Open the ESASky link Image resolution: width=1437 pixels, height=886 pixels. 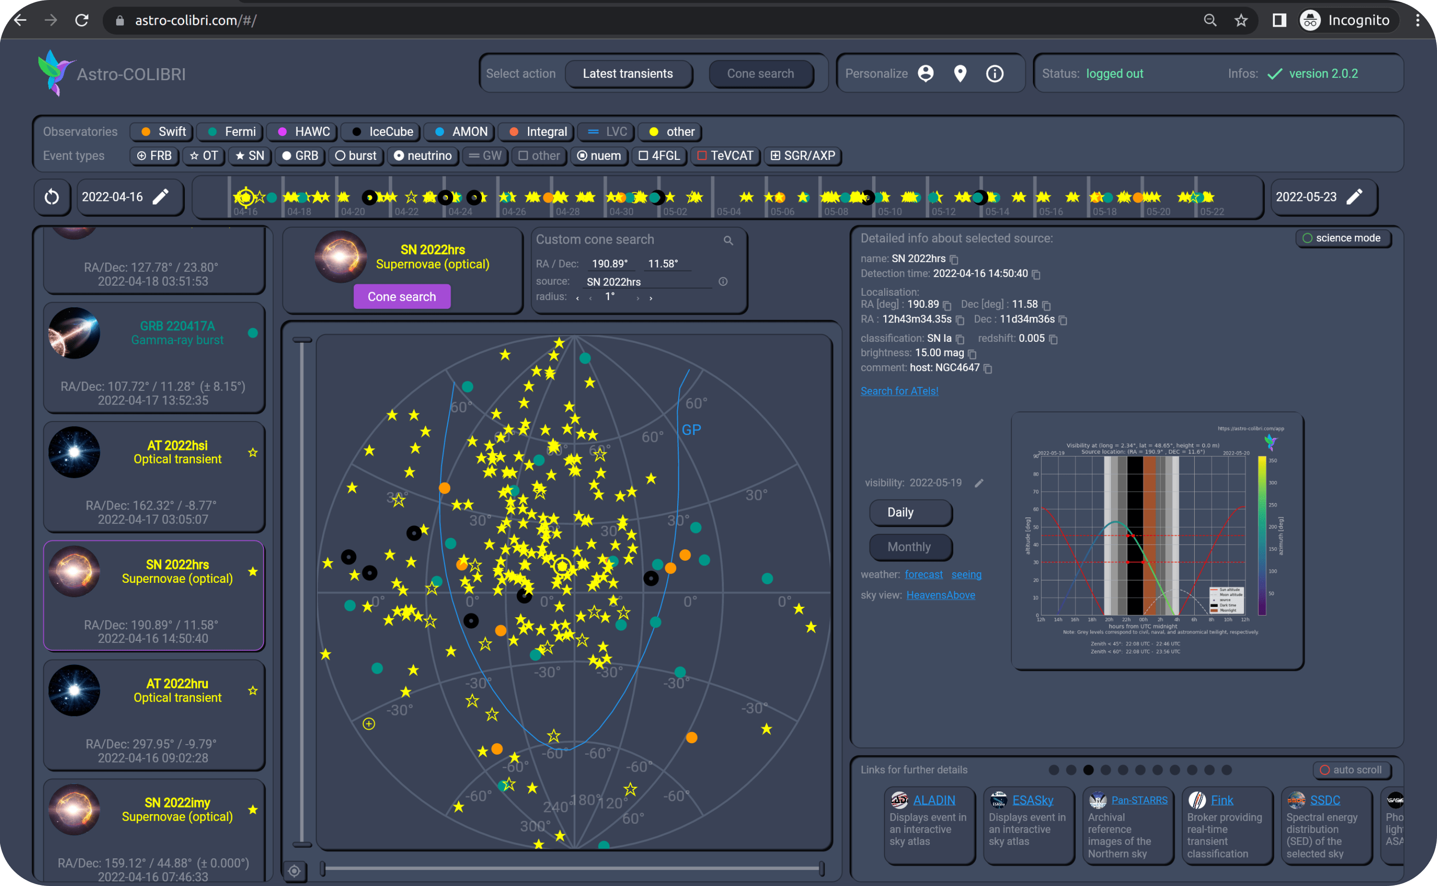[x=1033, y=800]
